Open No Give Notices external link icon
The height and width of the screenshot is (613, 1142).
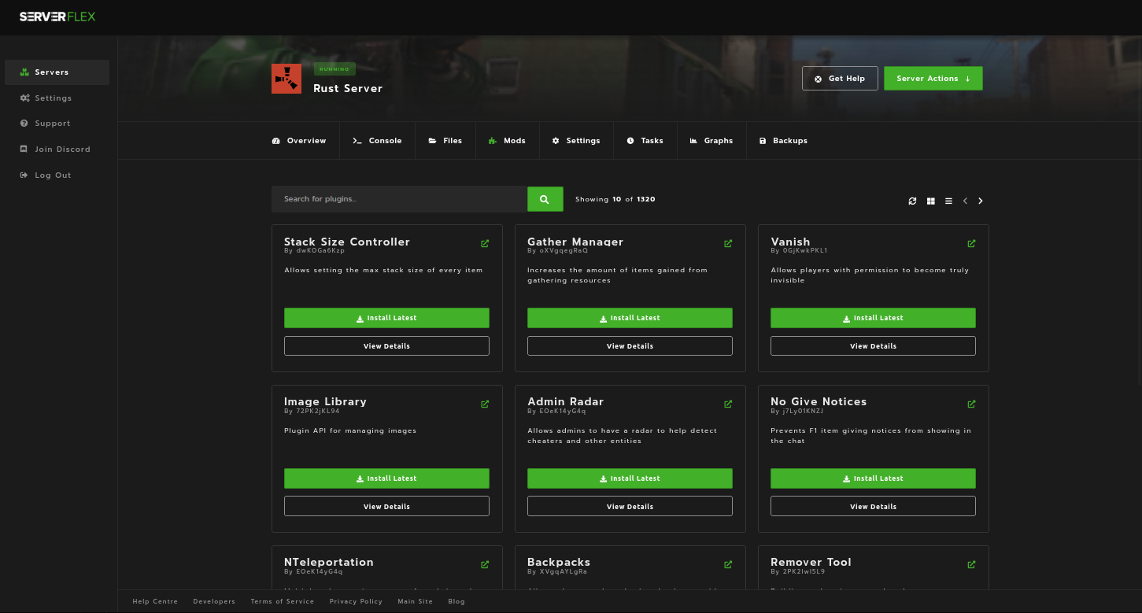(971, 404)
